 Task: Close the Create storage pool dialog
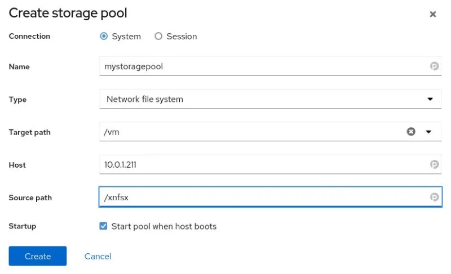click(x=433, y=14)
